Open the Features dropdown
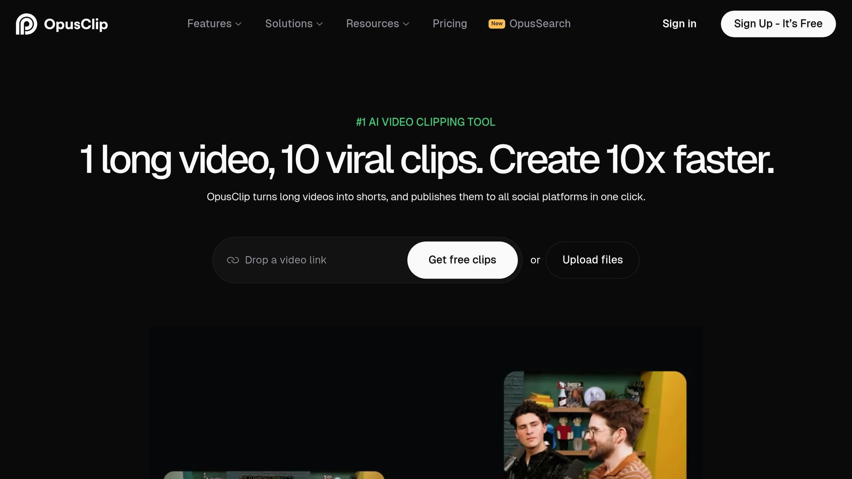Screen dimensions: 852x479 tap(209, 24)
